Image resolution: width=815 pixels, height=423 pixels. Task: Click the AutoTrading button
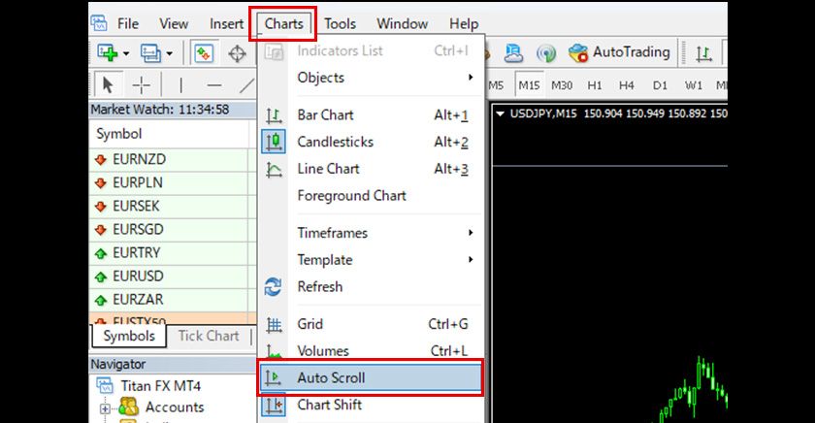pos(619,52)
